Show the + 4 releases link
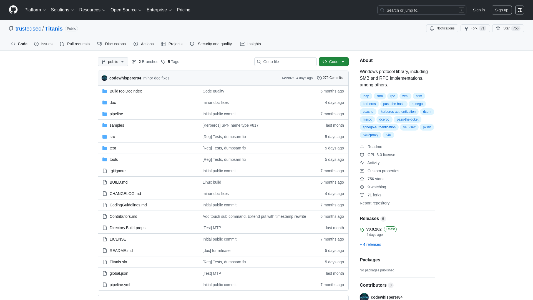This screenshot has height=300, width=533. click(370, 244)
